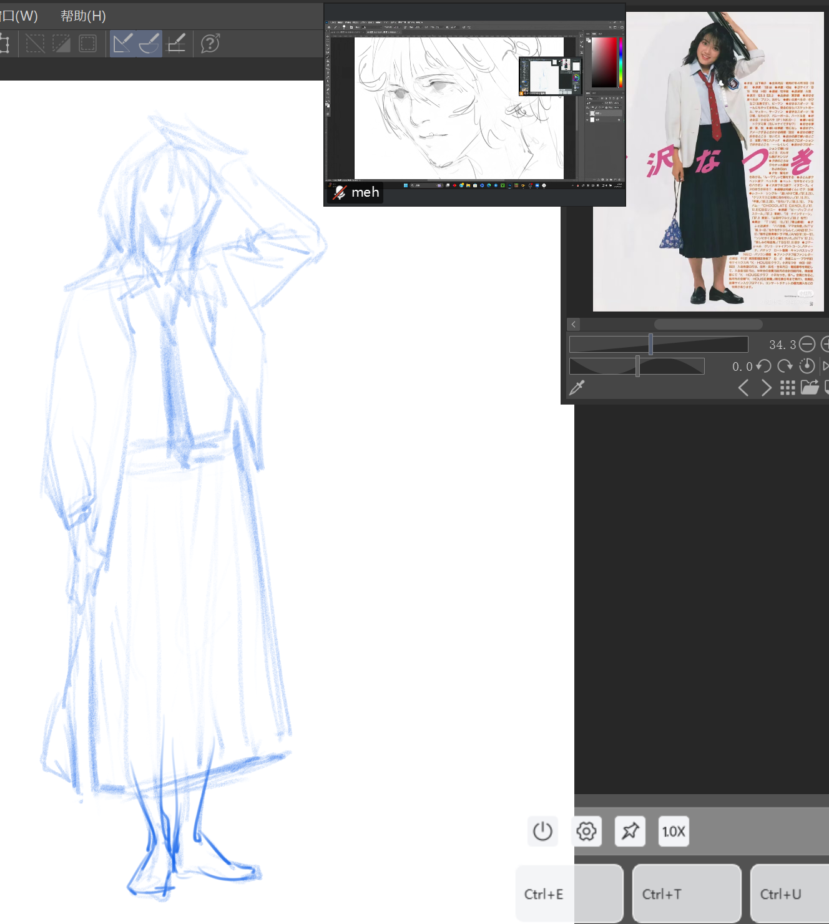Show the next Sub View image
The width and height of the screenshot is (829, 924).
click(x=766, y=388)
